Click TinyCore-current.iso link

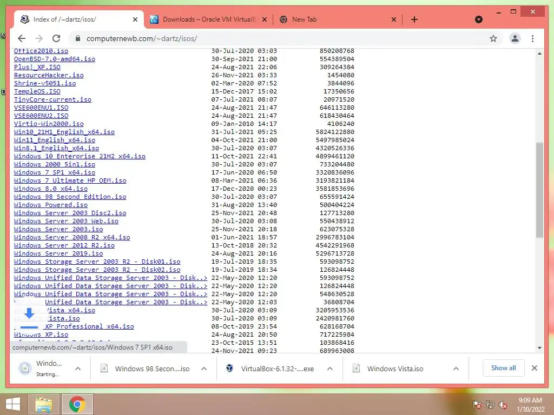(52, 99)
